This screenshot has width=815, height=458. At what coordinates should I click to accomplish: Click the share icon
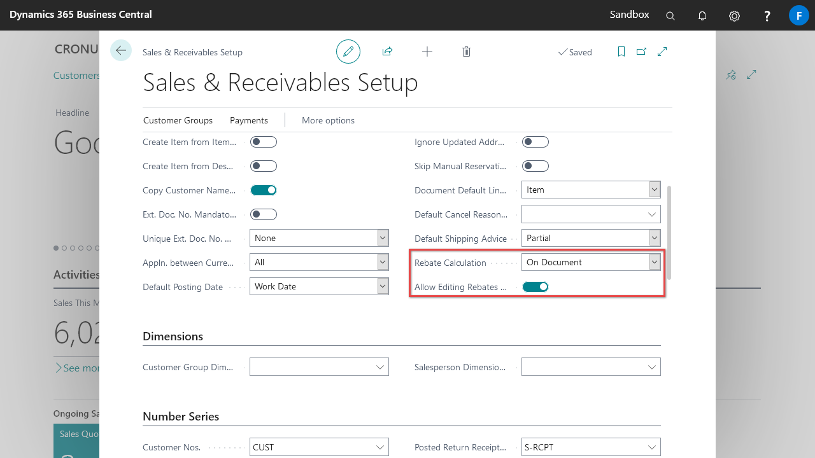pyautogui.click(x=387, y=52)
